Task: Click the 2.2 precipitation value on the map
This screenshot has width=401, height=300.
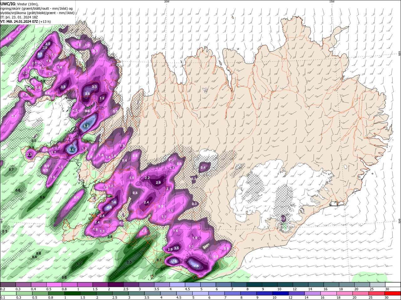Action: [x=147, y=178]
